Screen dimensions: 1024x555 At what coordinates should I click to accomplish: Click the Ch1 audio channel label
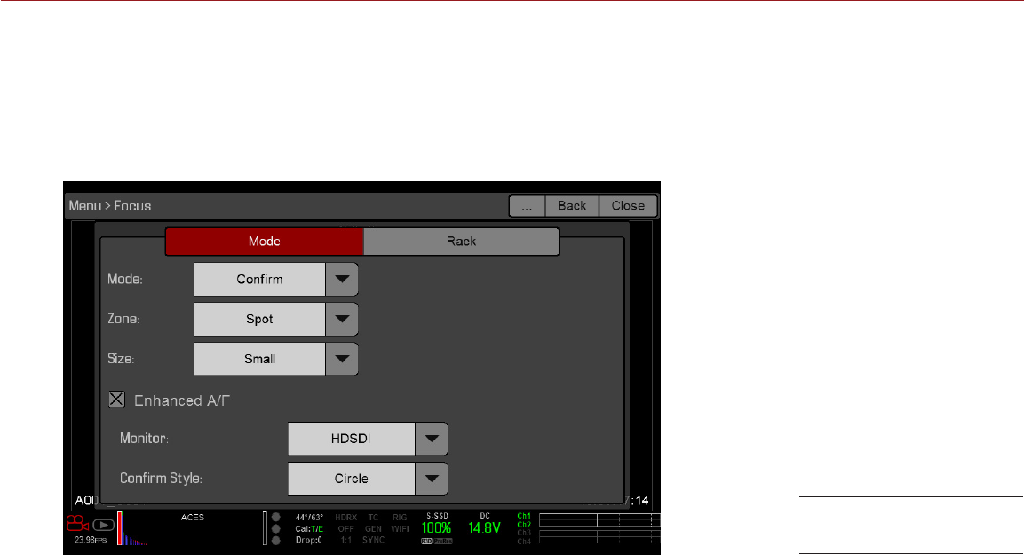(x=524, y=516)
